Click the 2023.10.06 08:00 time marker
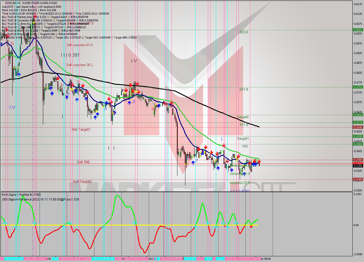This screenshot has height=262, width=364. pos(103,259)
